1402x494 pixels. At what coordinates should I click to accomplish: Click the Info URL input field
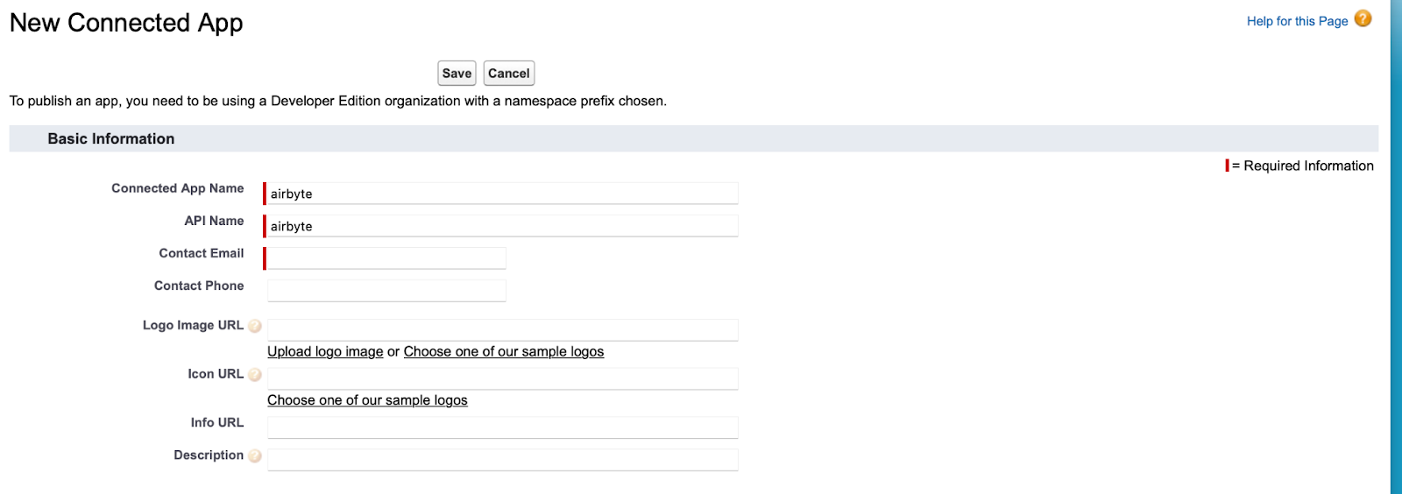click(502, 427)
